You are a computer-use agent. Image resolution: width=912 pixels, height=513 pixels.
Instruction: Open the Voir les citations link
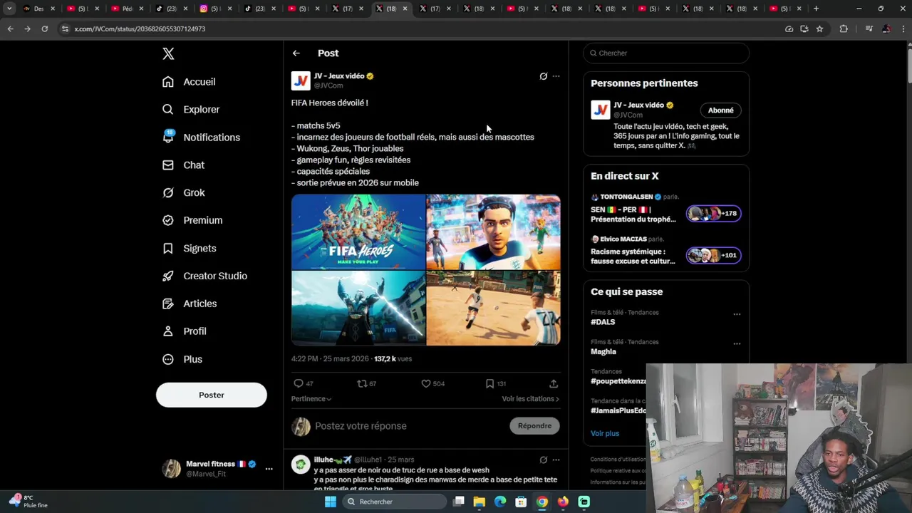pyautogui.click(x=530, y=399)
